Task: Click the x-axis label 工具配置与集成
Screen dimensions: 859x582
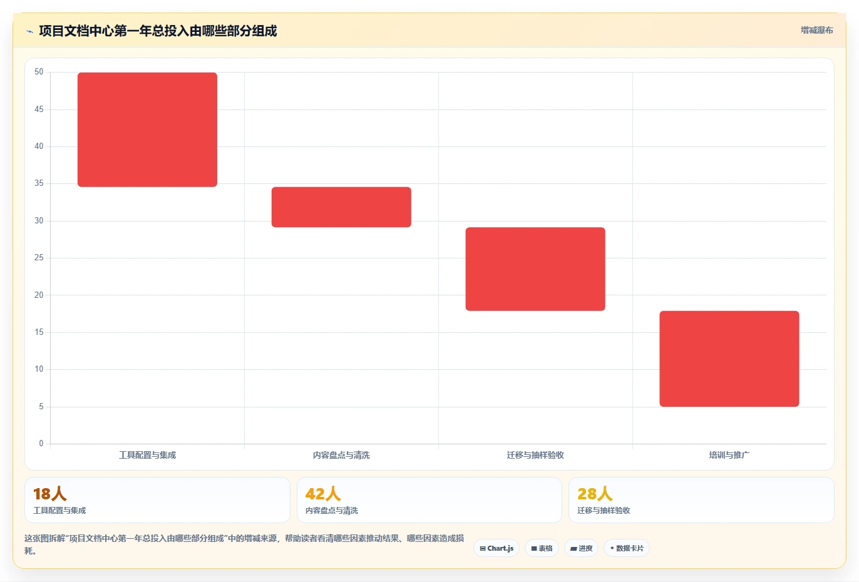Action: click(x=147, y=455)
